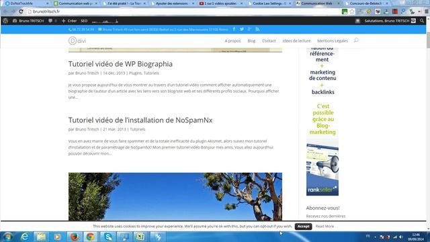Open the Créer menu in admin bar
This screenshot has width=430, height=242.
point(69,21)
